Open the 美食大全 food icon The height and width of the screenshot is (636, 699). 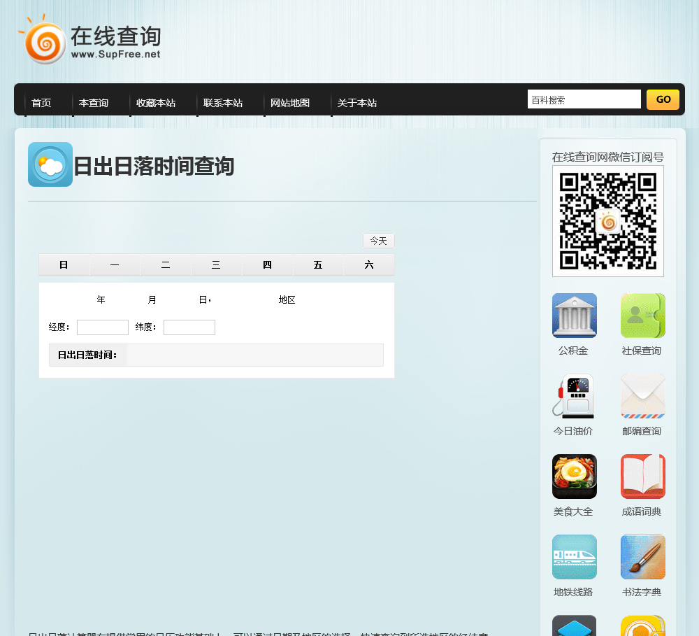tap(574, 476)
